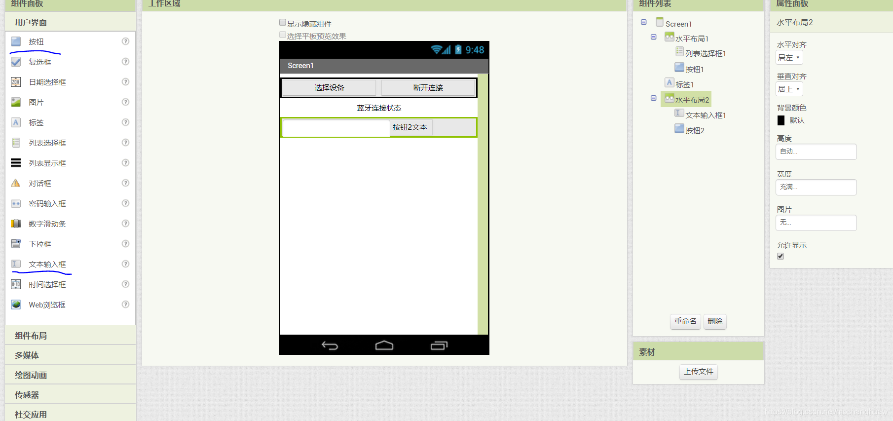
Task: Select the 文本输入框 palette icon
Action: (x=16, y=264)
